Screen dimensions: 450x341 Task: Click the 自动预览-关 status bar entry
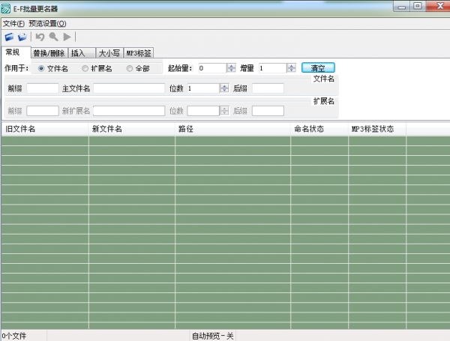213,336
